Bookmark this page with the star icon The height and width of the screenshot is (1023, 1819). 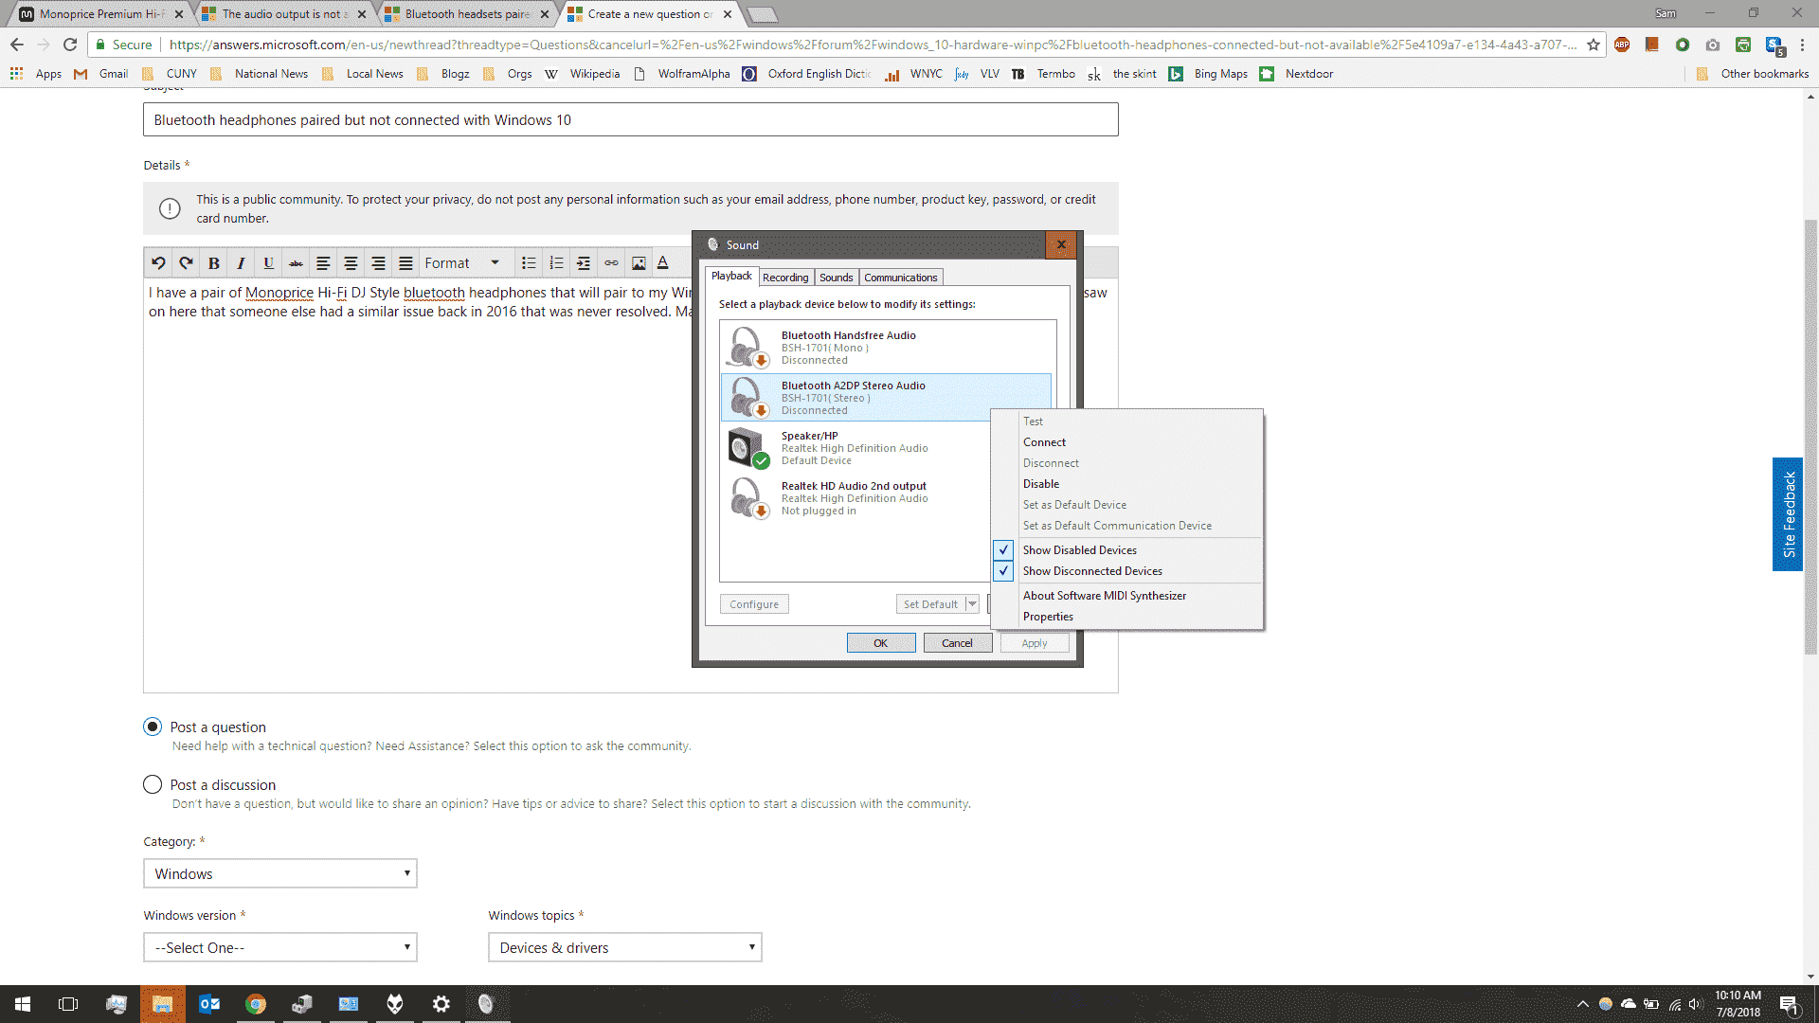pyautogui.click(x=1594, y=45)
